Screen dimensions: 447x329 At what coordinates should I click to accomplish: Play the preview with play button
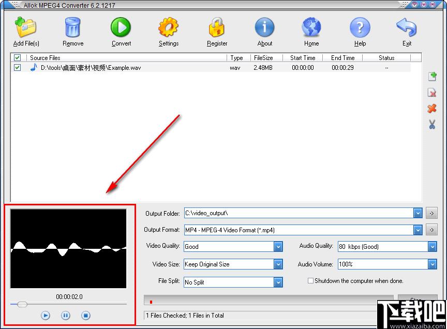click(x=46, y=316)
